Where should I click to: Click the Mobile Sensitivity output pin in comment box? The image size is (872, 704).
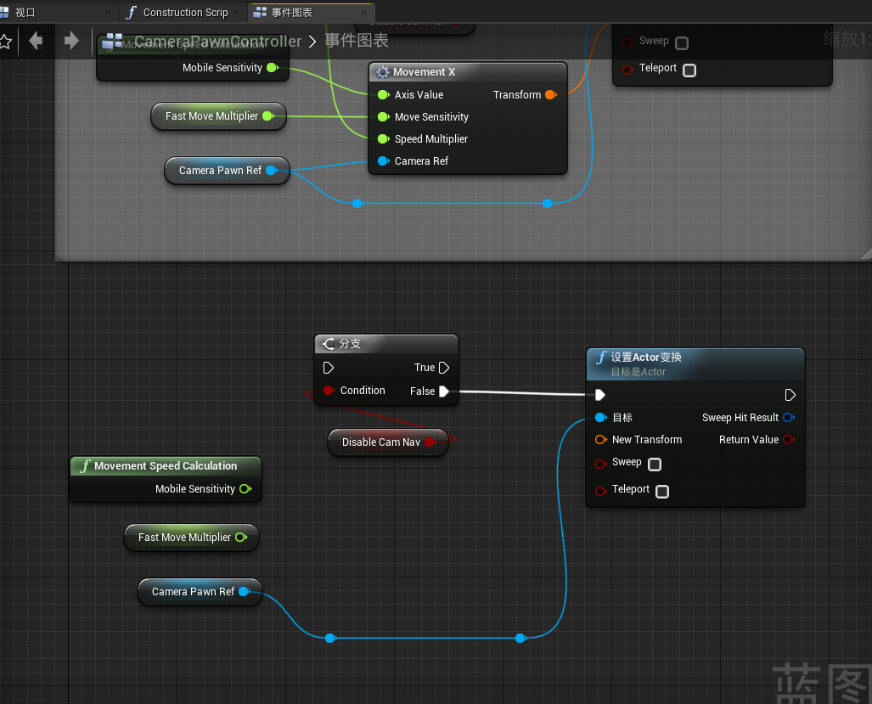coord(273,68)
